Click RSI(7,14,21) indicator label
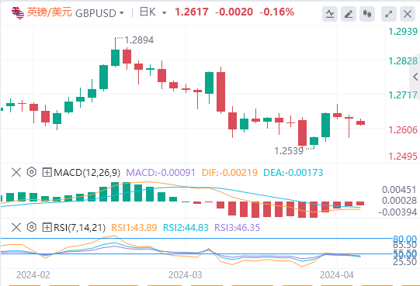The height and width of the screenshot is (286, 420). tap(79, 228)
